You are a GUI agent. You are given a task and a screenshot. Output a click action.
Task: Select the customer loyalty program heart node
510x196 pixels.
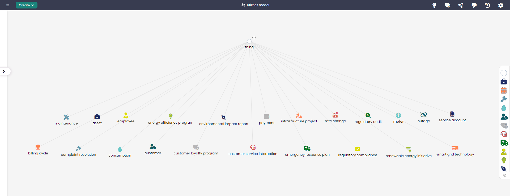(x=196, y=147)
